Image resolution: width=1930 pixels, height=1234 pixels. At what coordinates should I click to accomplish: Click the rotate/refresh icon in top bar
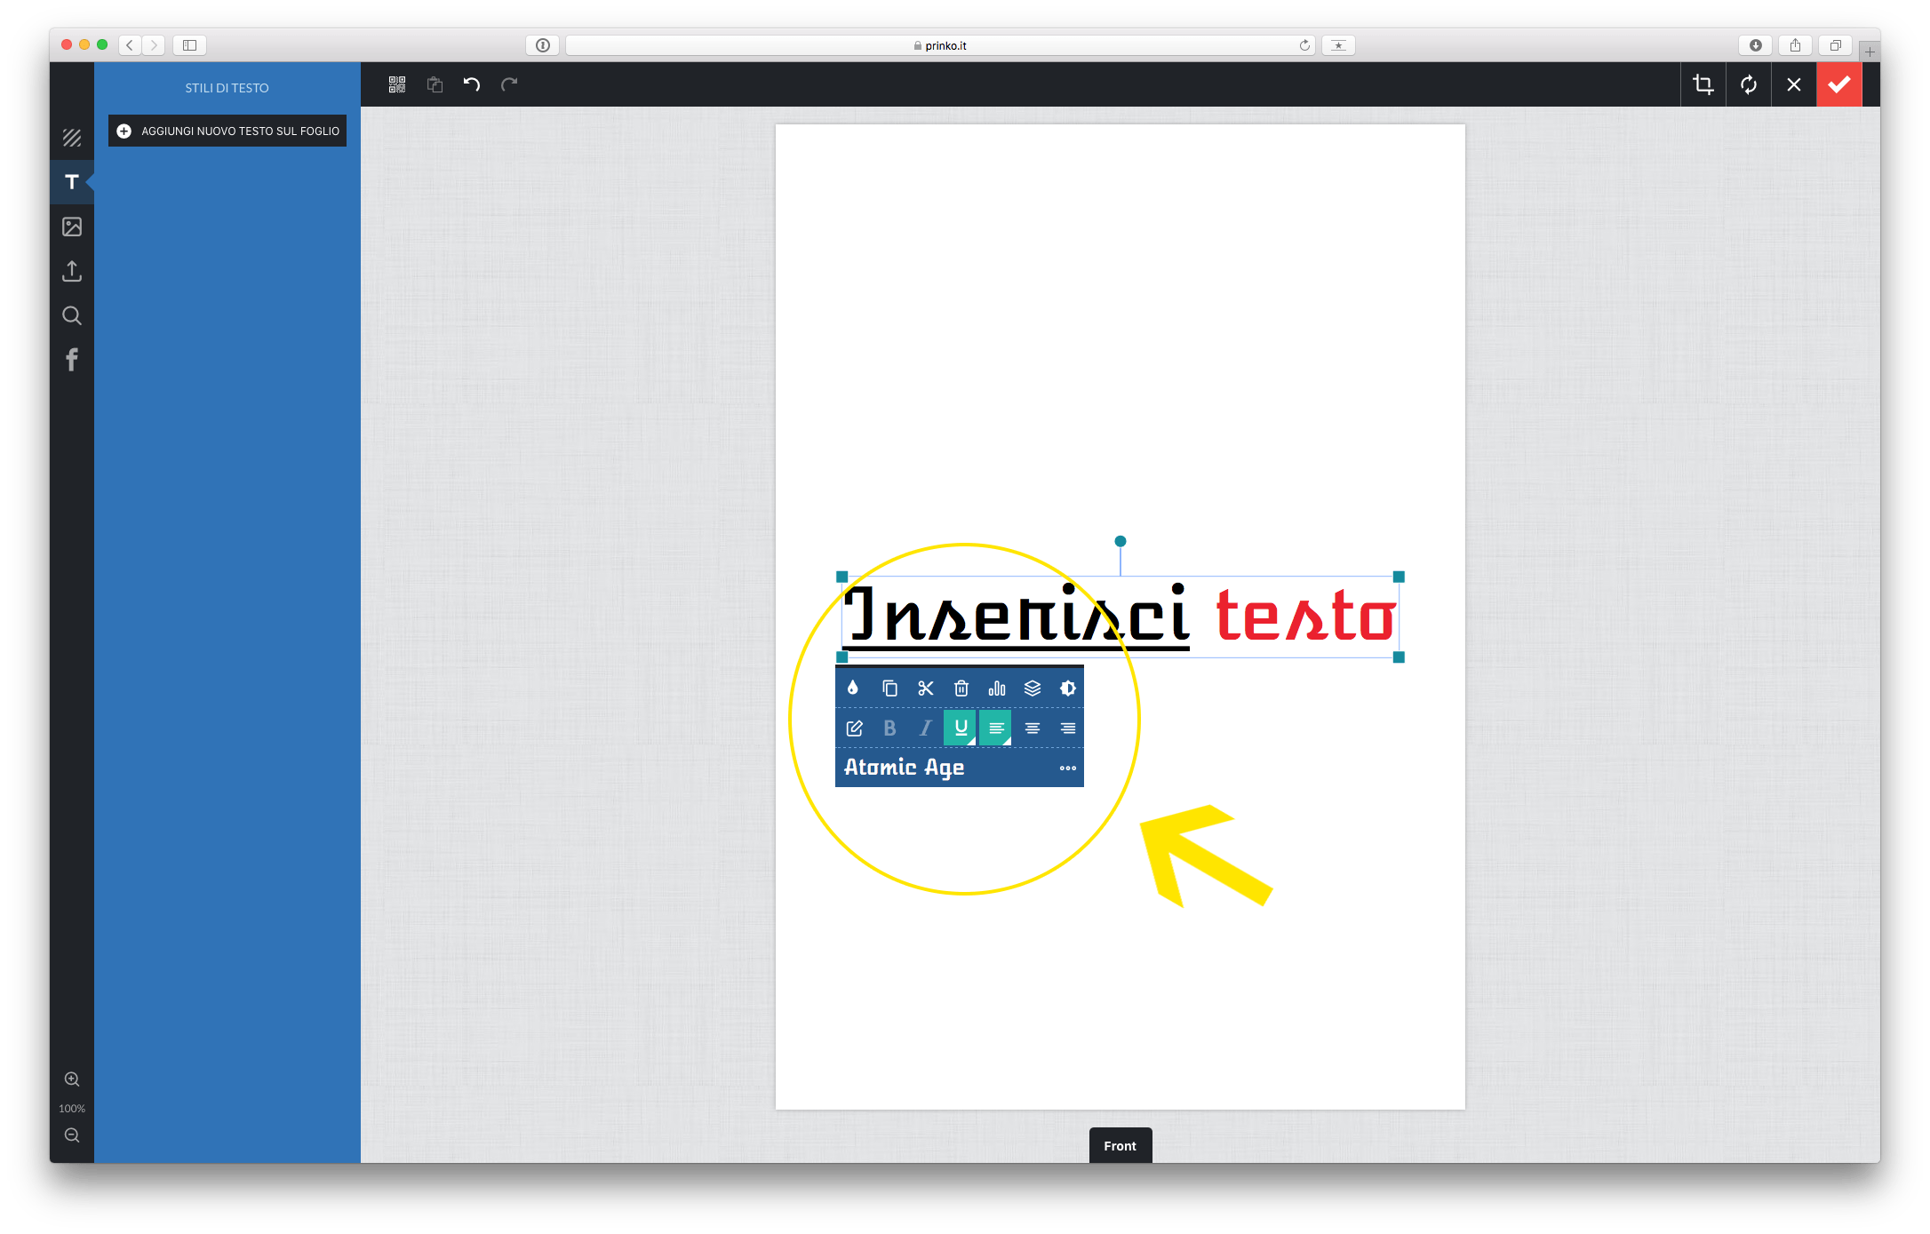point(1749,84)
